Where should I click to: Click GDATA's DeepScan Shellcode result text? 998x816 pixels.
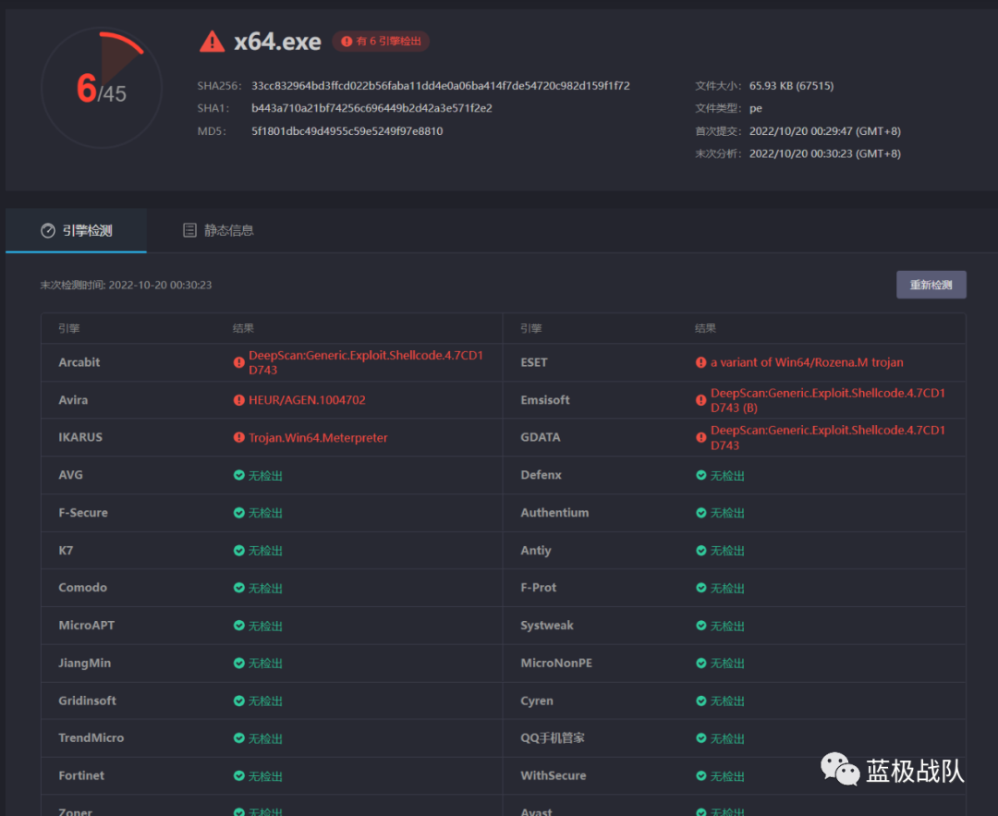pyautogui.click(x=828, y=437)
